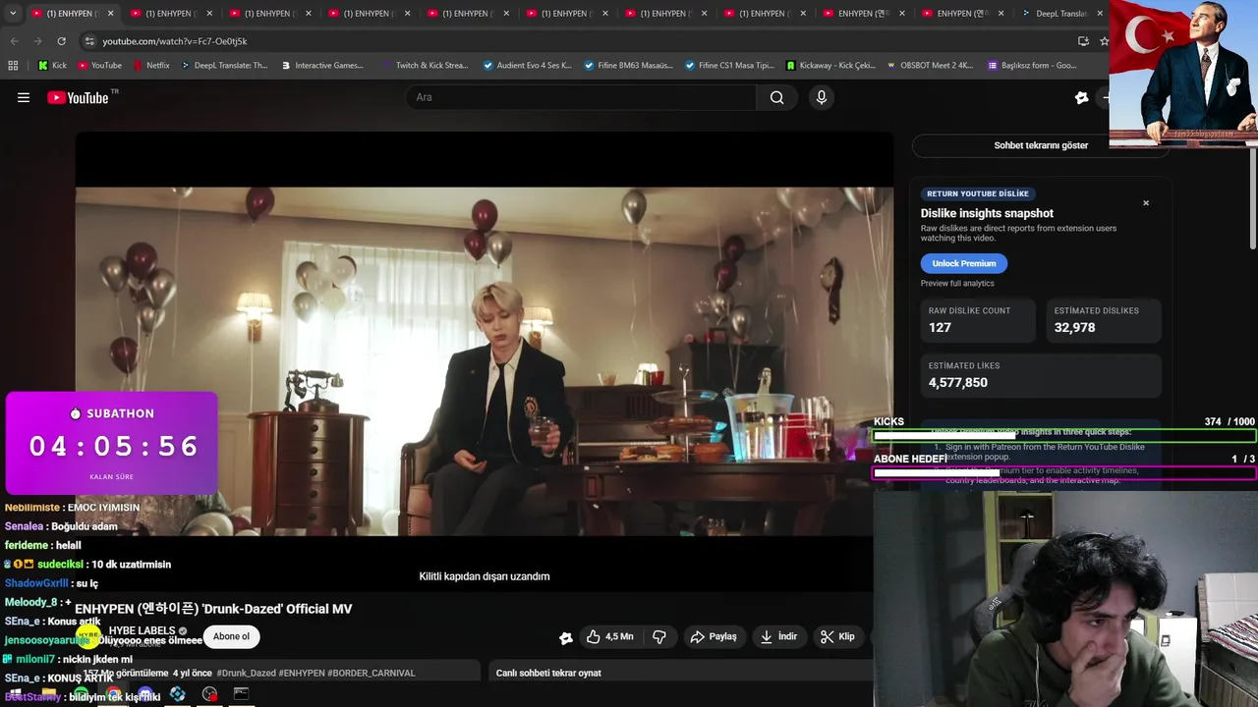The image size is (1258, 707).
Task: Open site info icon in address bar
Action: point(89,41)
